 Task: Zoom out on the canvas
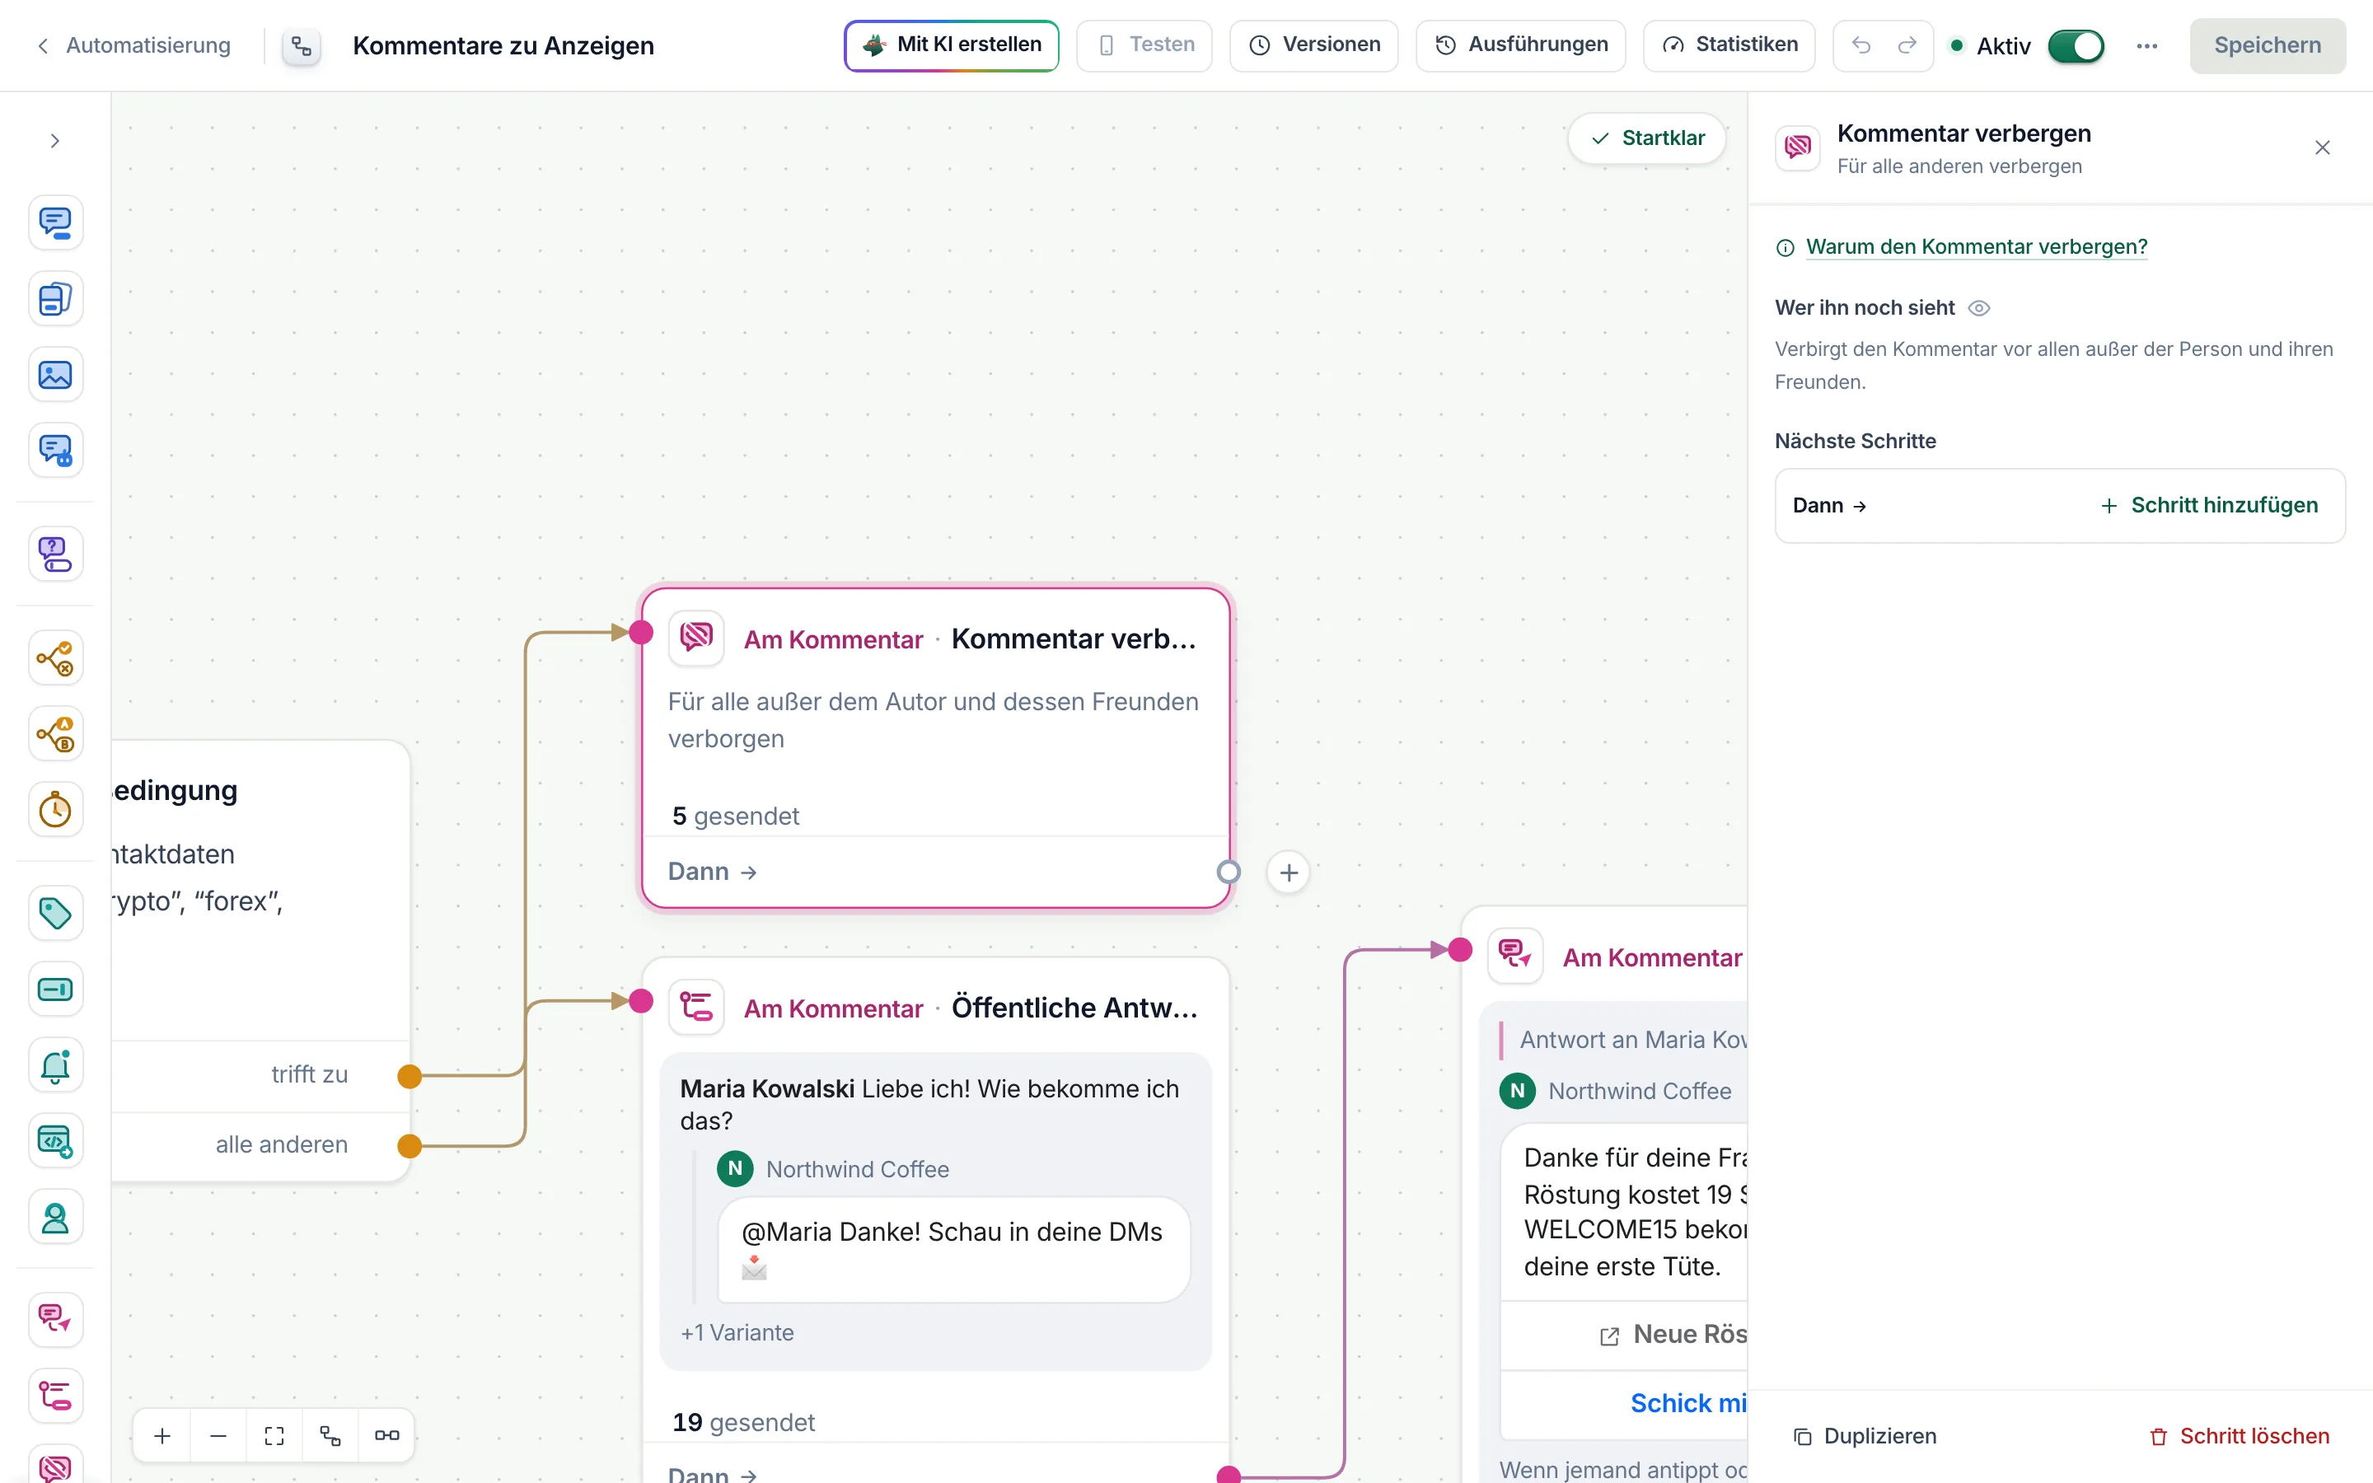(x=218, y=1436)
